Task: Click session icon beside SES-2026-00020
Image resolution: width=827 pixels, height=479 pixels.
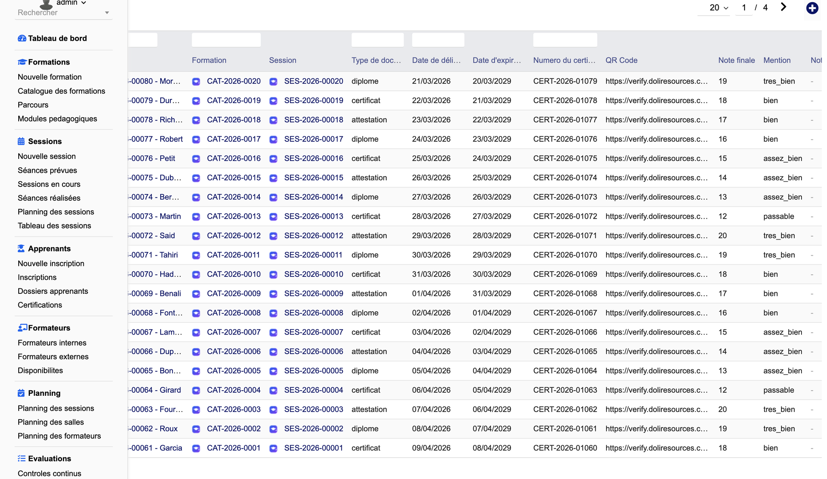Action: [273, 82]
